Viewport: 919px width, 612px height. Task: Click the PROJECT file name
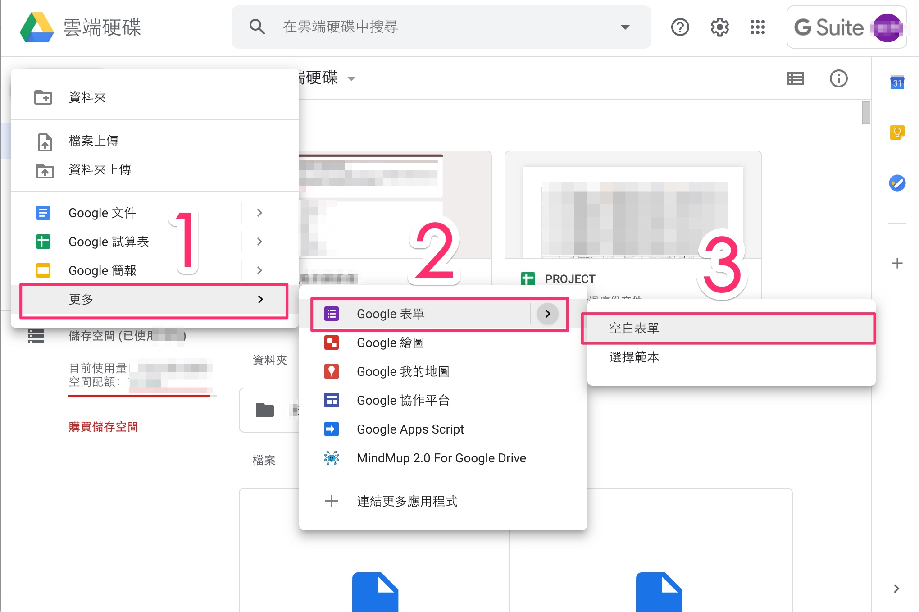570,279
